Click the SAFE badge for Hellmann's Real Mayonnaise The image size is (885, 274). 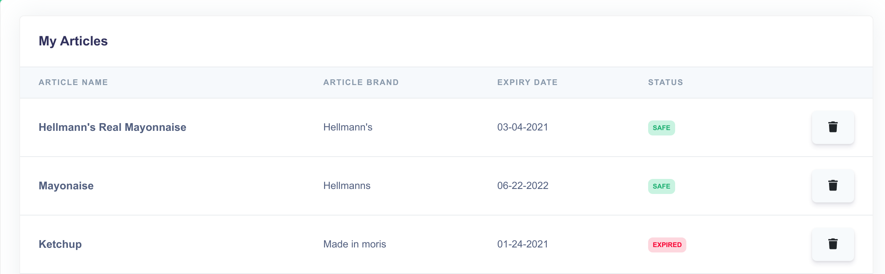[661, 128]
